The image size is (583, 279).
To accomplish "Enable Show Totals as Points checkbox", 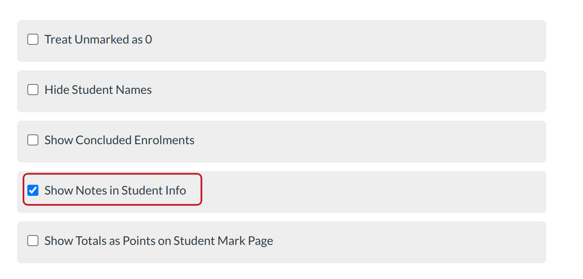I will point(33,241).
